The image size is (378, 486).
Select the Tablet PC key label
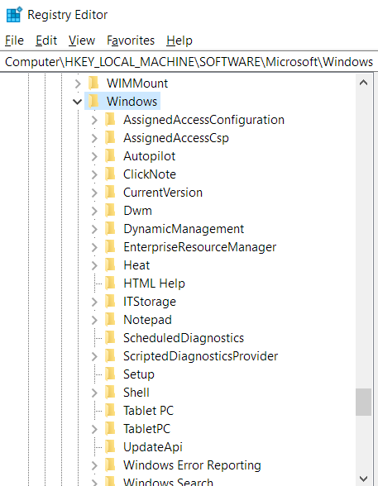click(148, 411)
